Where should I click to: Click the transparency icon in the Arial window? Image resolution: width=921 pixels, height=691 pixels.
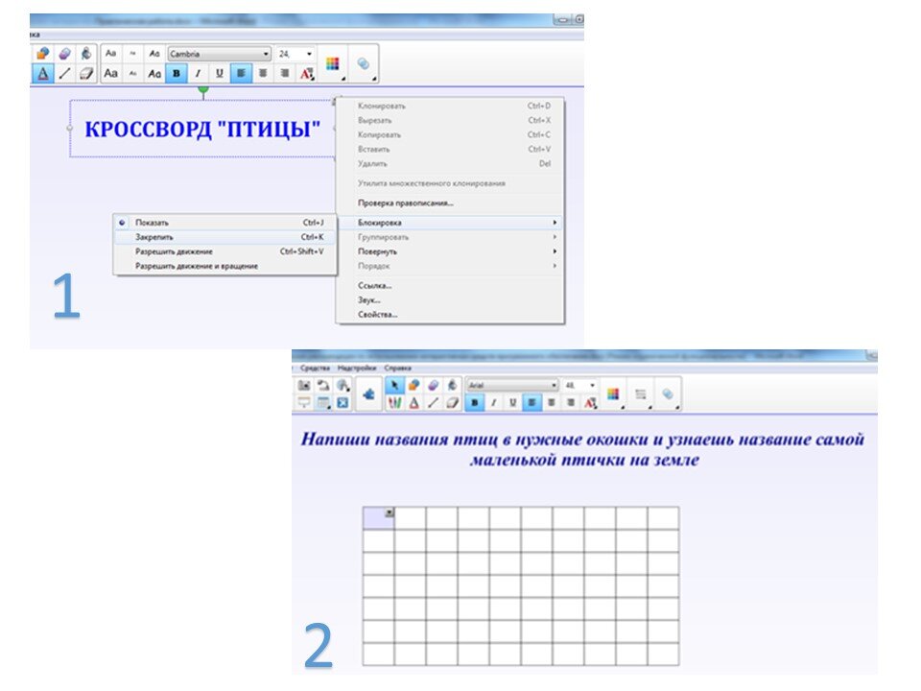668,394
